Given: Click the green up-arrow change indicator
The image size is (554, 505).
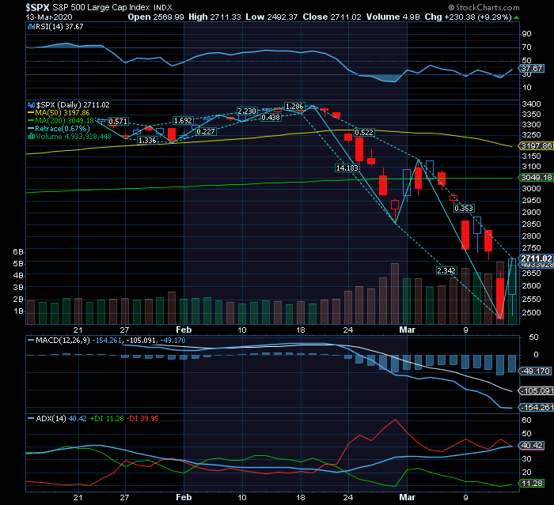Looking at the screenshot, I should [516, 17].
